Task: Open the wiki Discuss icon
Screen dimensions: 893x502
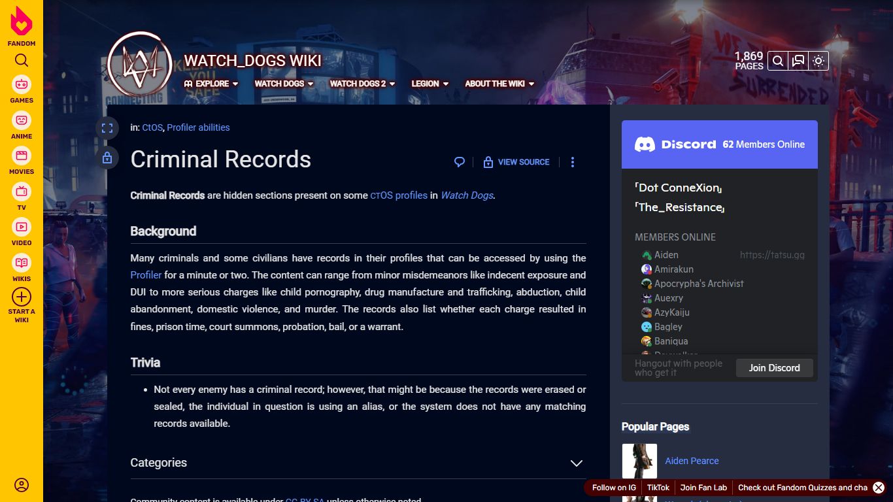Action: point(798,61)
